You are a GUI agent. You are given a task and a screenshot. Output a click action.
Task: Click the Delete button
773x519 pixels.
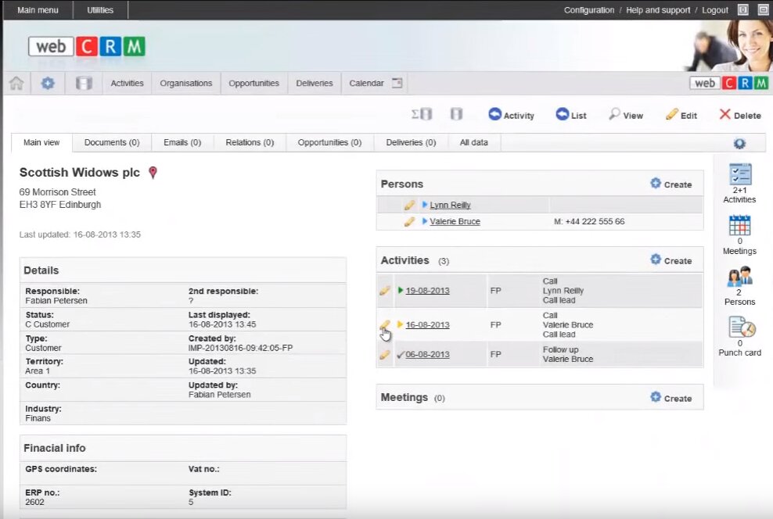pyautogui.click(x=739, y=115)
